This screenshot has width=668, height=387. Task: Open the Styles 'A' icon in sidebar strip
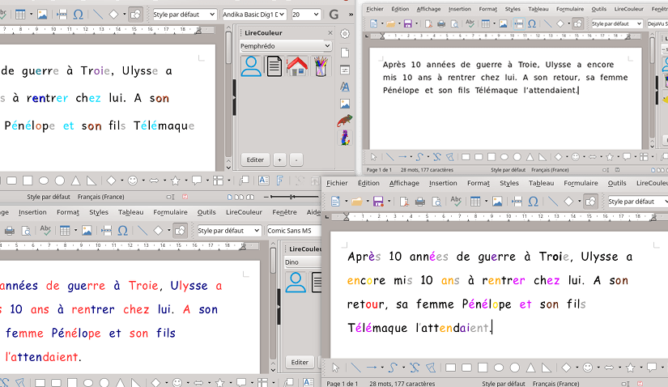pos(345,86)
